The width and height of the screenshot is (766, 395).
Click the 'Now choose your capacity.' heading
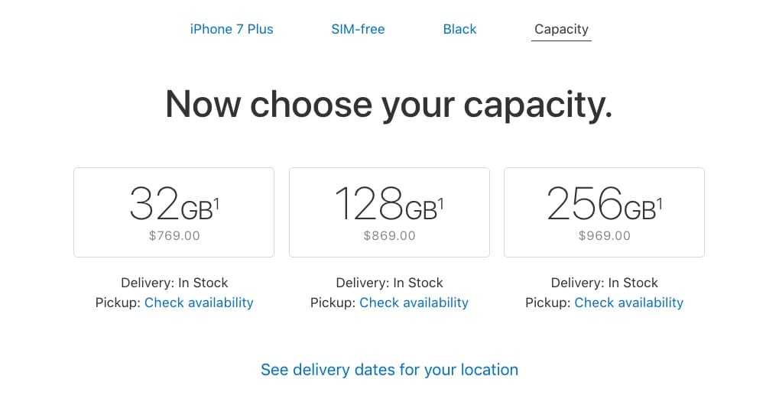(389, 104)
